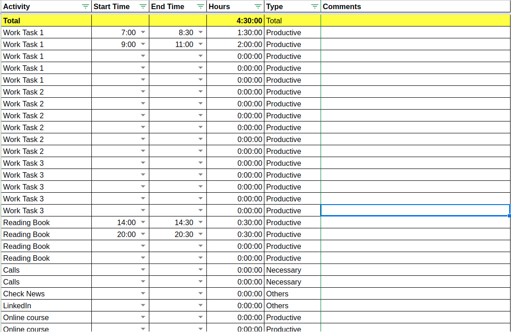Open the Hours column filter
The height and width of the screenshot is (332, 511).
[258, 6]
